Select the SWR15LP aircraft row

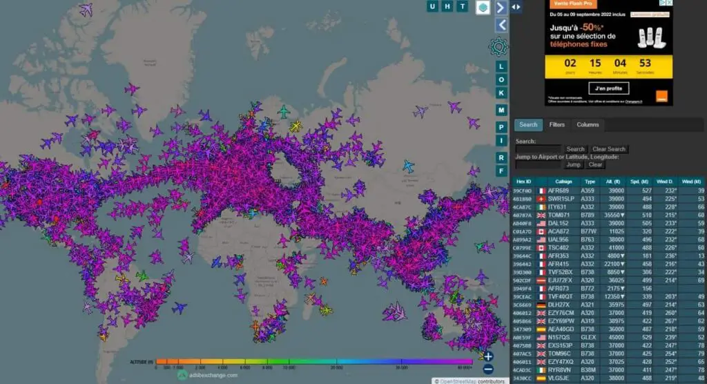609,199
